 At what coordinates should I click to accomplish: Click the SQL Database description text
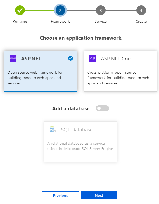tap(80, 146)
